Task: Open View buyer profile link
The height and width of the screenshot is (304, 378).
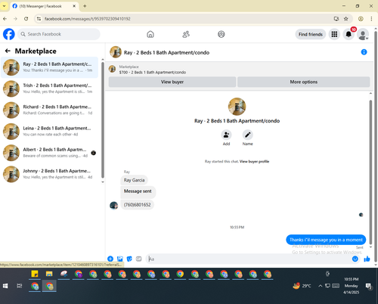Action: click(254, 161)
